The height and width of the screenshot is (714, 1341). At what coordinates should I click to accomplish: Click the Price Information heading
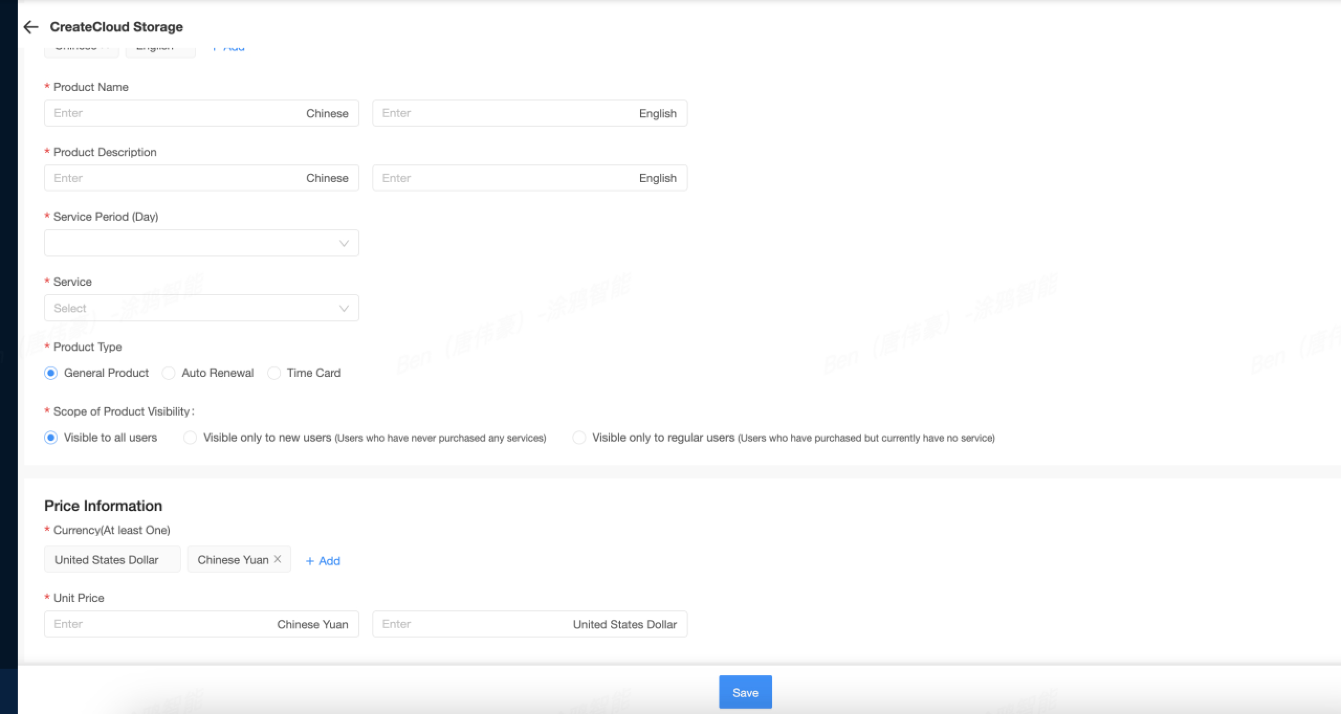pyautogui.click(x=103, y=506)
